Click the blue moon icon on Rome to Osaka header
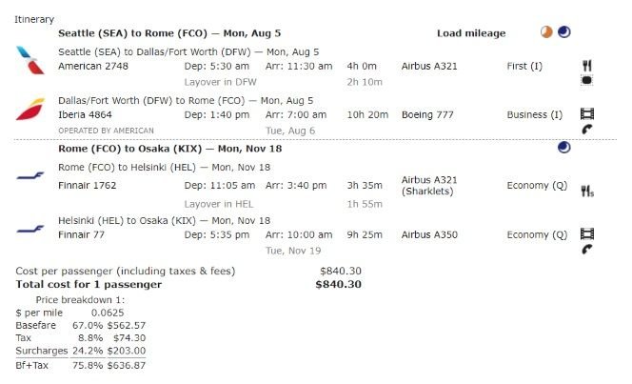Viewport: 632px width, 384px height. click(563, 148)
